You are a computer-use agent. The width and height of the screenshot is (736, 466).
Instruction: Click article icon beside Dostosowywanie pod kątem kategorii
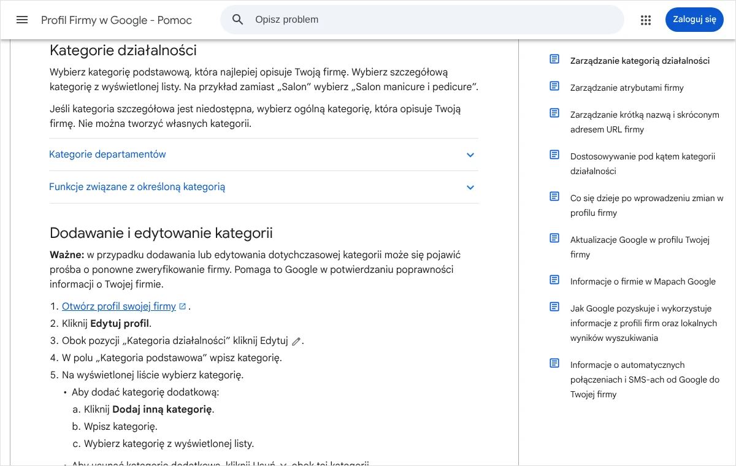coord(554,155)
